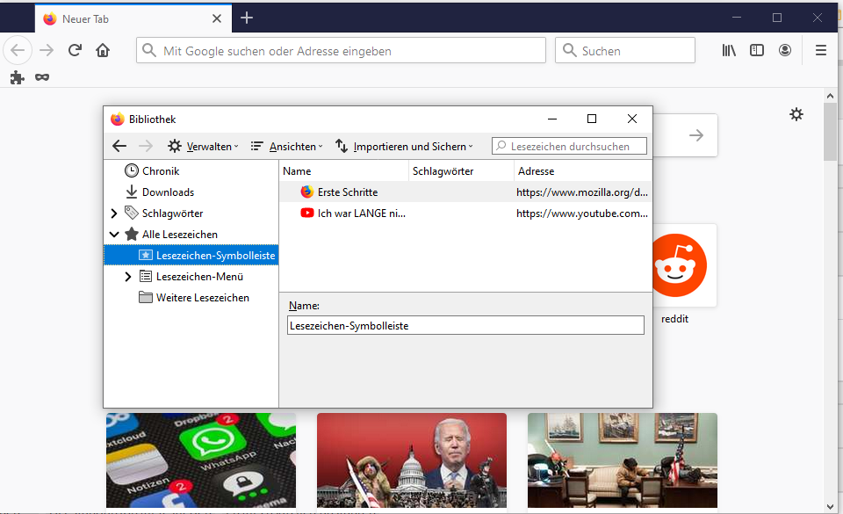Expand the Lesezeichen-Menü folder
Screen dimensions: 843x514
pyautogui.click(x=128, y=277)
